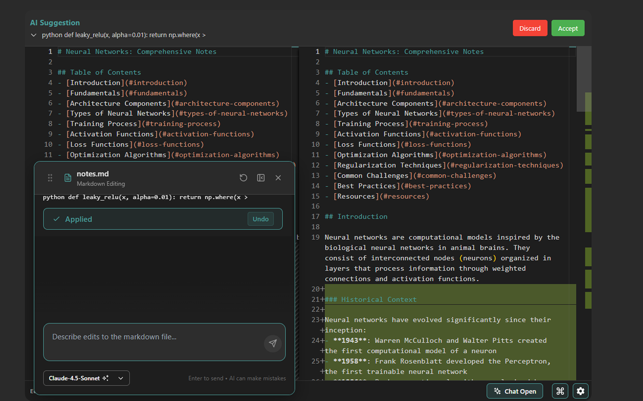Toggle the Chat Open button

click(x=514, y=391)
